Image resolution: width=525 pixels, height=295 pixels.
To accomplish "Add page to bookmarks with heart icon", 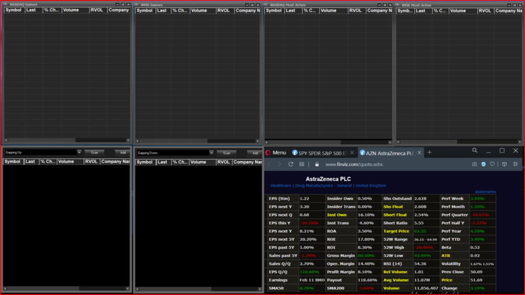I will pyautogui.click(x=492, y=164).
